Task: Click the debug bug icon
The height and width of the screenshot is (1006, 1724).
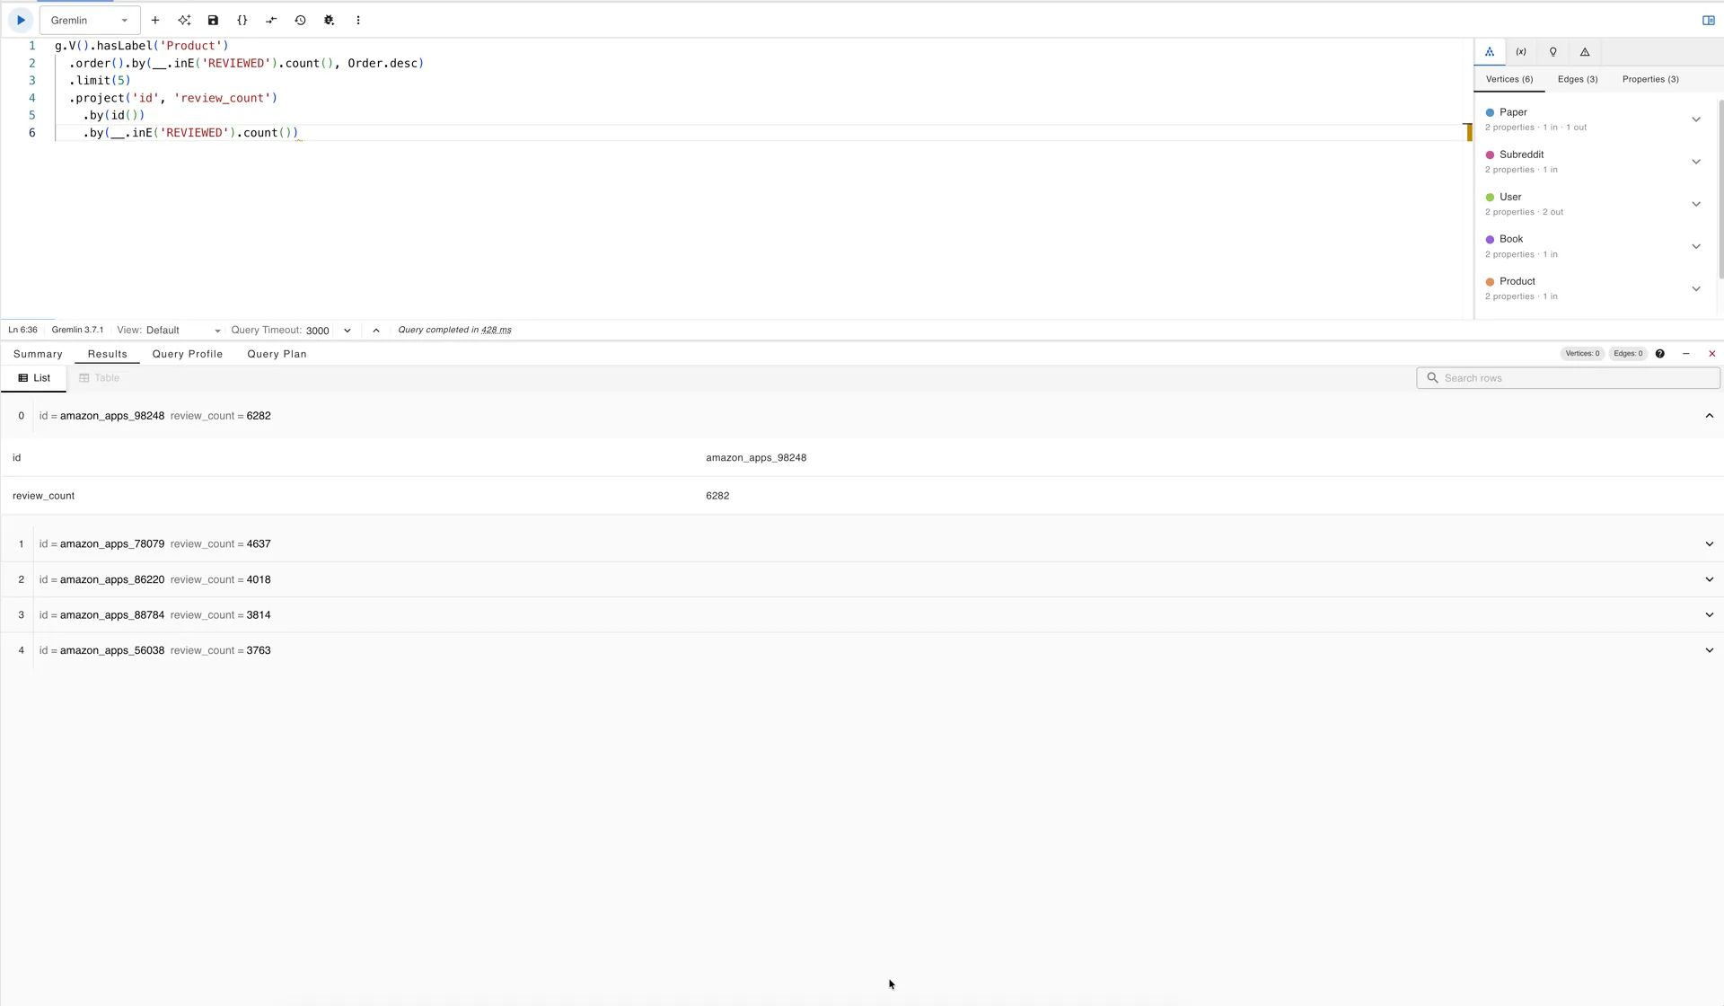Action: pyautogui.click(x=329, y=20)
